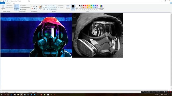The image size is (172, 96).
Task: Expand the Shapes gallery more arrow
Action: (x=57, y=9)
